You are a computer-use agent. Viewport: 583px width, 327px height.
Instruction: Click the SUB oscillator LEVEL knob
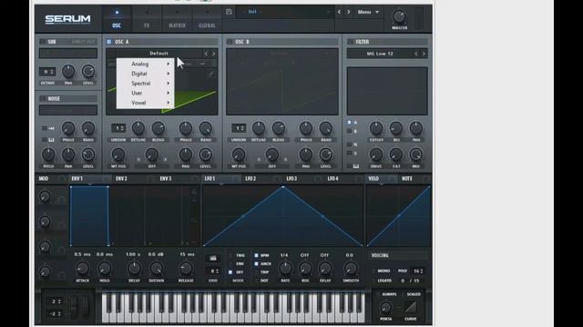coord(88,71)
